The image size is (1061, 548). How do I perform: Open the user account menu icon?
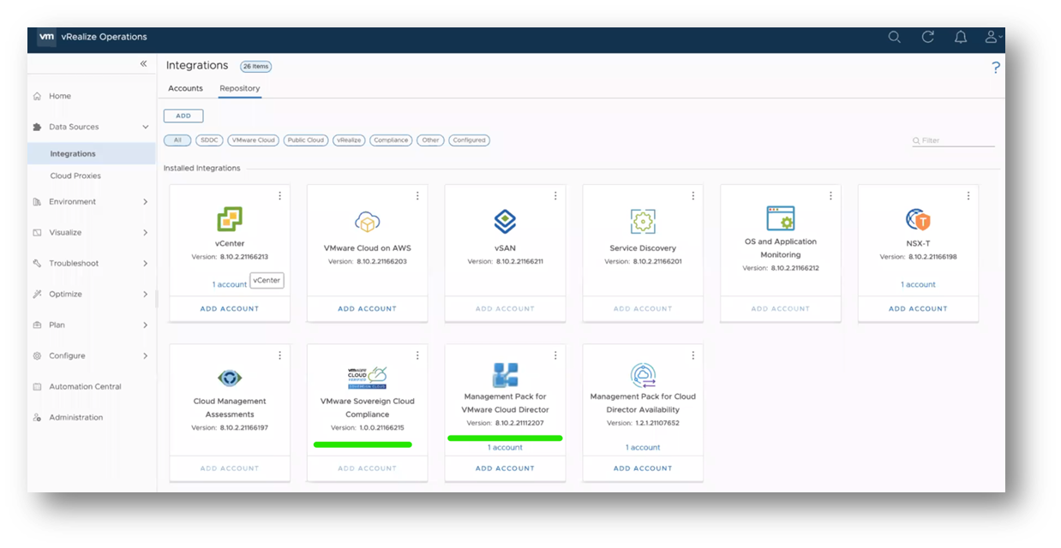pyautogui.click(x=992, y=37)
